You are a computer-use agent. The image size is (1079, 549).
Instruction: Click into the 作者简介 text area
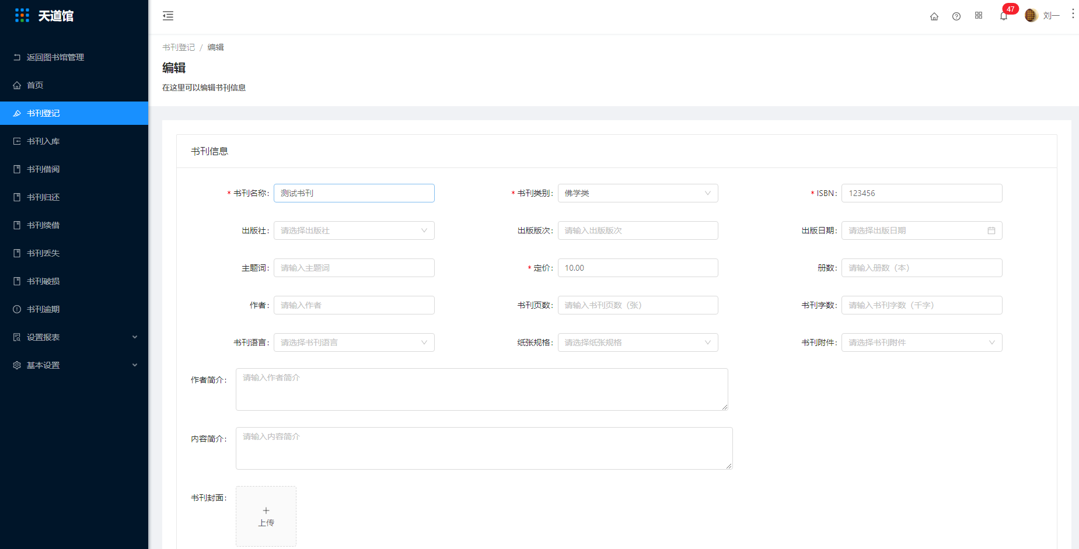(482, 389)
